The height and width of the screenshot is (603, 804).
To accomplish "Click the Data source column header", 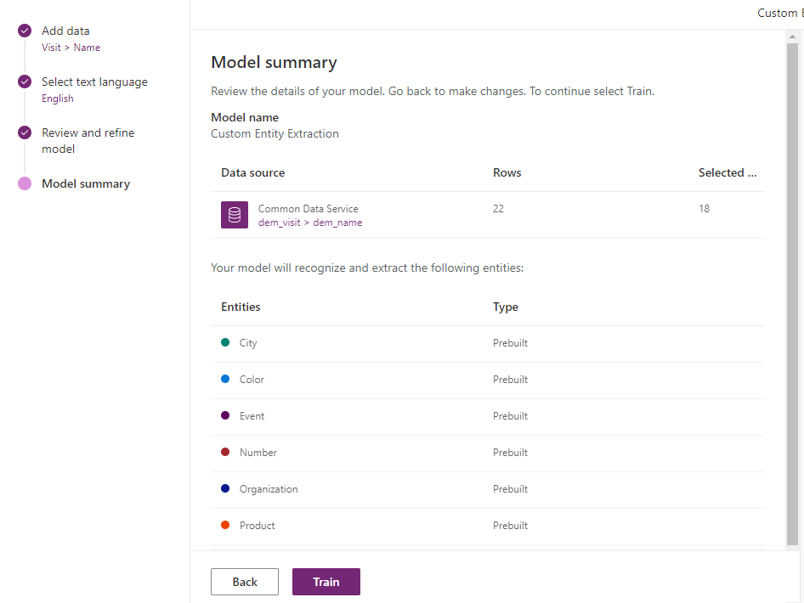I will coord(252,172).
